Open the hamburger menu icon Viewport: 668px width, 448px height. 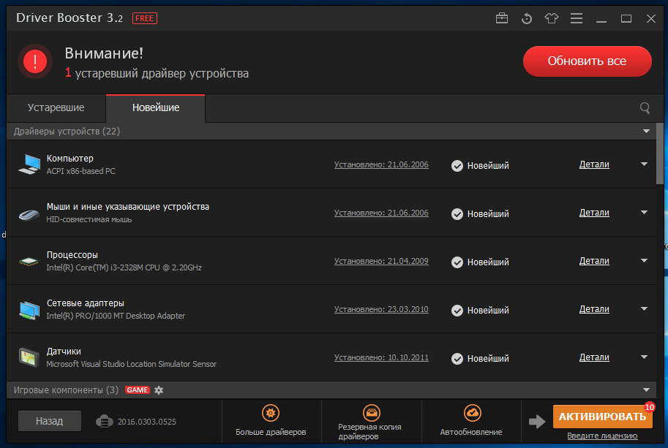[x=577, y=18]
